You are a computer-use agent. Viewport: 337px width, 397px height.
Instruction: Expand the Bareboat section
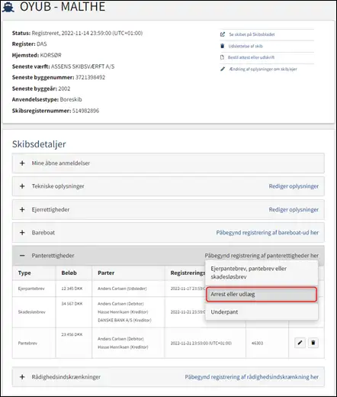pyautogui.click(x=22, y=233)
